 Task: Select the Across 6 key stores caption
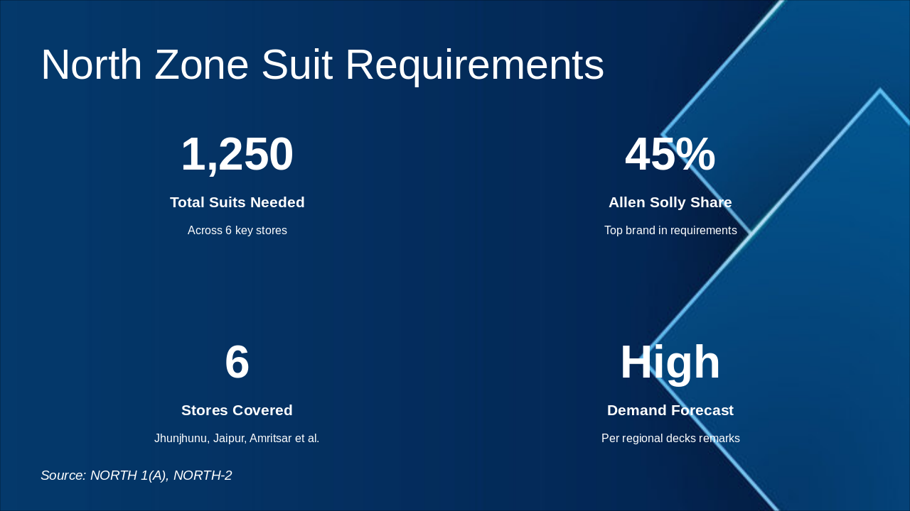tap(237, 231)
